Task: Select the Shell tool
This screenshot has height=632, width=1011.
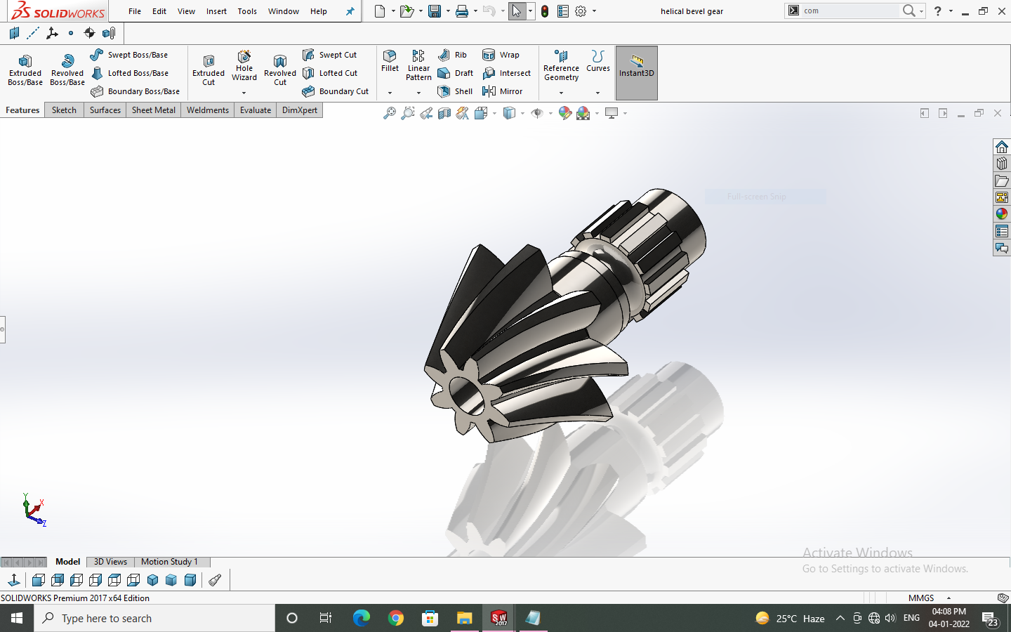Action: [454, 91]
